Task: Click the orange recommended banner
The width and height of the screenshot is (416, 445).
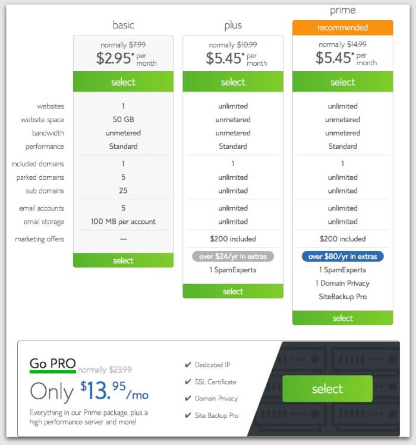Action: coord(342,27)
